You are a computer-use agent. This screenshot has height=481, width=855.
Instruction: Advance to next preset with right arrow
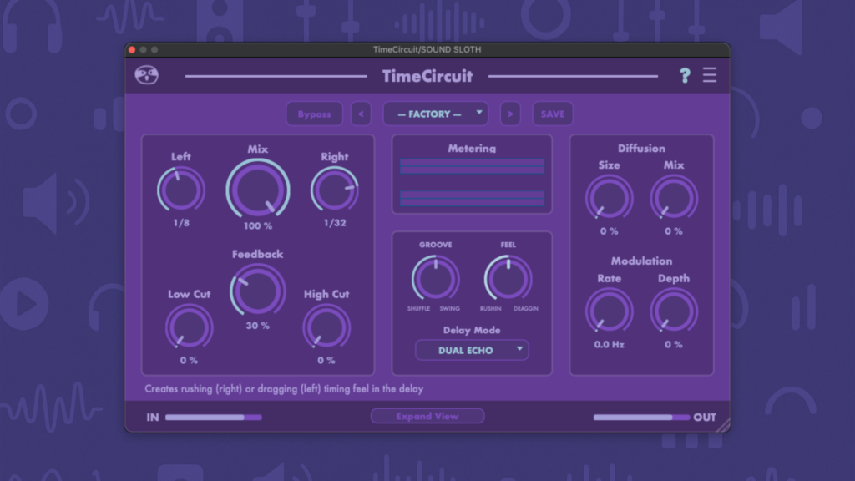[x=511, y=114]
